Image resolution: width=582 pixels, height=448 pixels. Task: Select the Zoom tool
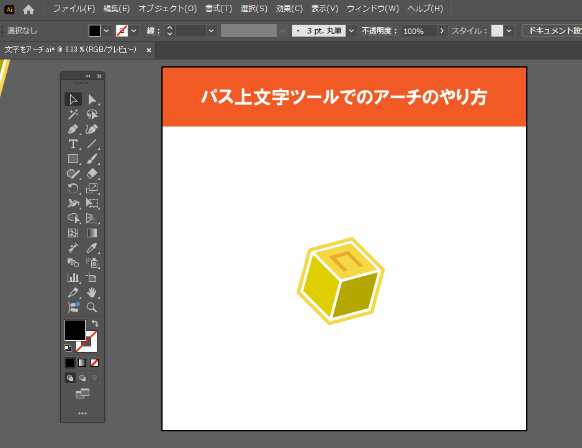tap(92, 307)
